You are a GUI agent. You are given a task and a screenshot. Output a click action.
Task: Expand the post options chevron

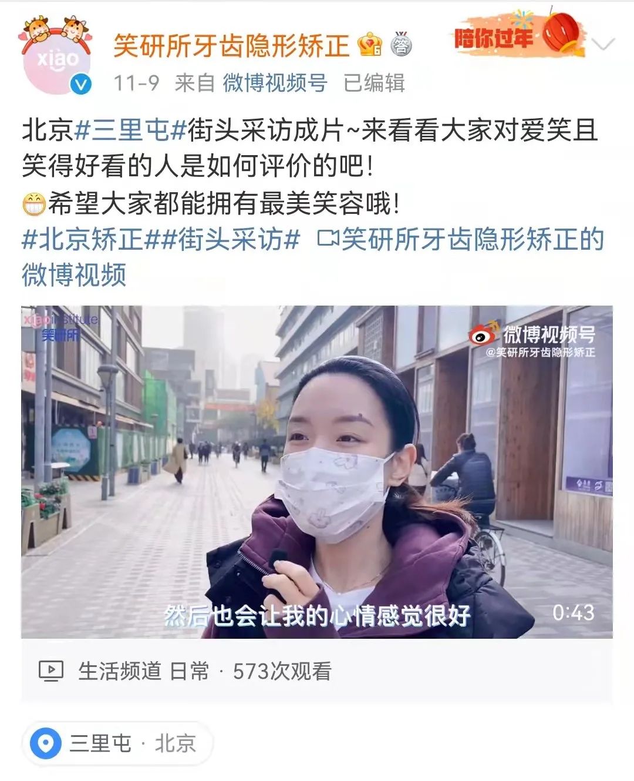tap(603, 45)
